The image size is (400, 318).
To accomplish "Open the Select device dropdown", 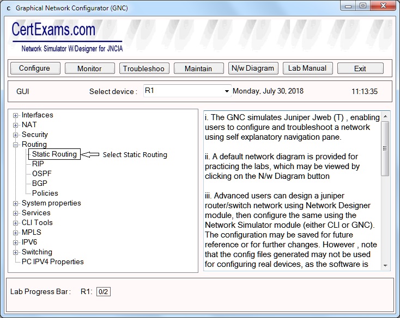I will pyautogui.click(x=227, y=91).
